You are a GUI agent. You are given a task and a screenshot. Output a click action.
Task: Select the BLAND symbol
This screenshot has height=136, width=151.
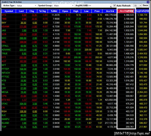(x=5, y=123)
